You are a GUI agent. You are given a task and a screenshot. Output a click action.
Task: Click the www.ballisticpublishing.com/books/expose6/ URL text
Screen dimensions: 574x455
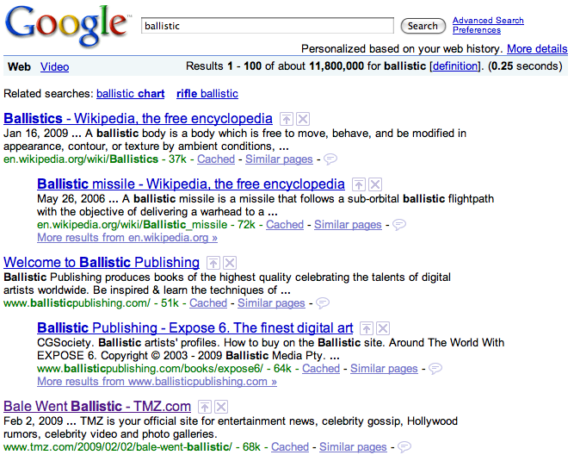[150, 368]
